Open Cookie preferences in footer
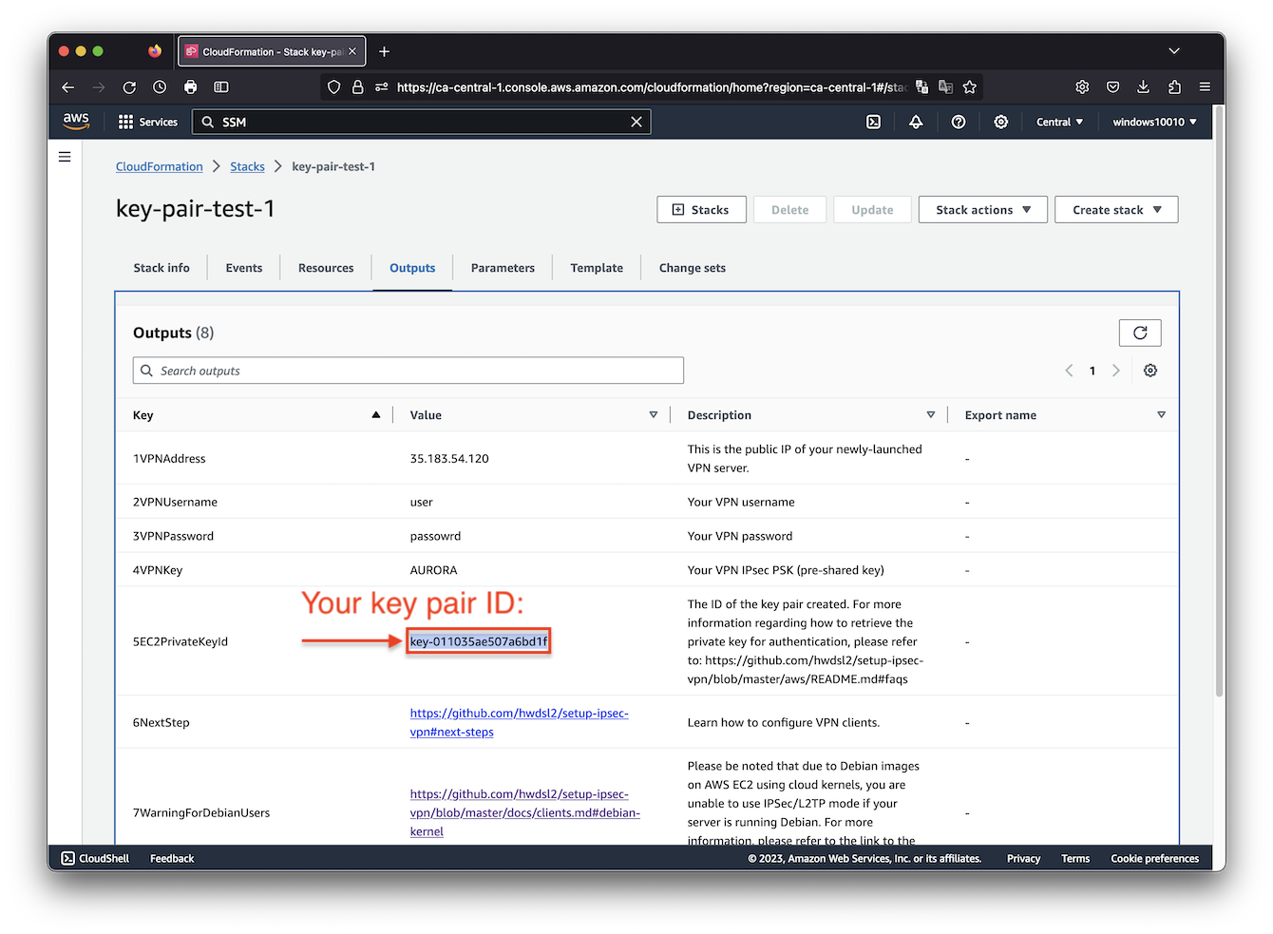Image resolution: width=1273 pixels, height=934 pixels. [x=1154, y=858]
